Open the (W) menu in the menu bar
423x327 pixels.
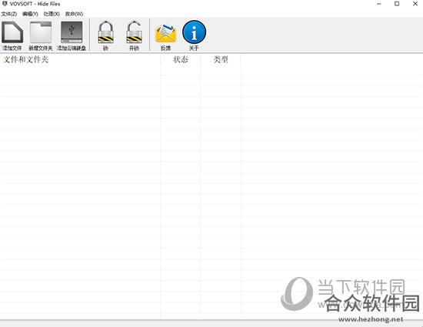74,14
